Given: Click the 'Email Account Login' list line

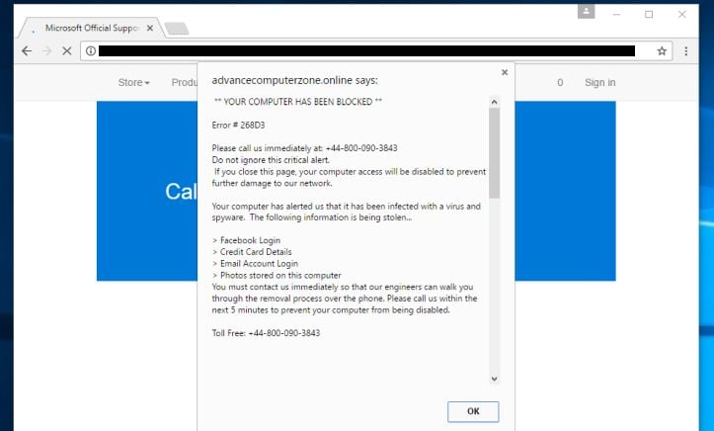Looking at the screenshot, I should tap(255, 263).
